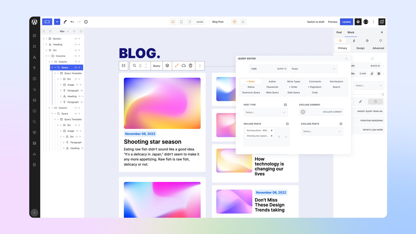The height and width of the screenshot is (234, 416).
Task: Click the cloud icon in the block toolbar
Action: coord(184,66)
